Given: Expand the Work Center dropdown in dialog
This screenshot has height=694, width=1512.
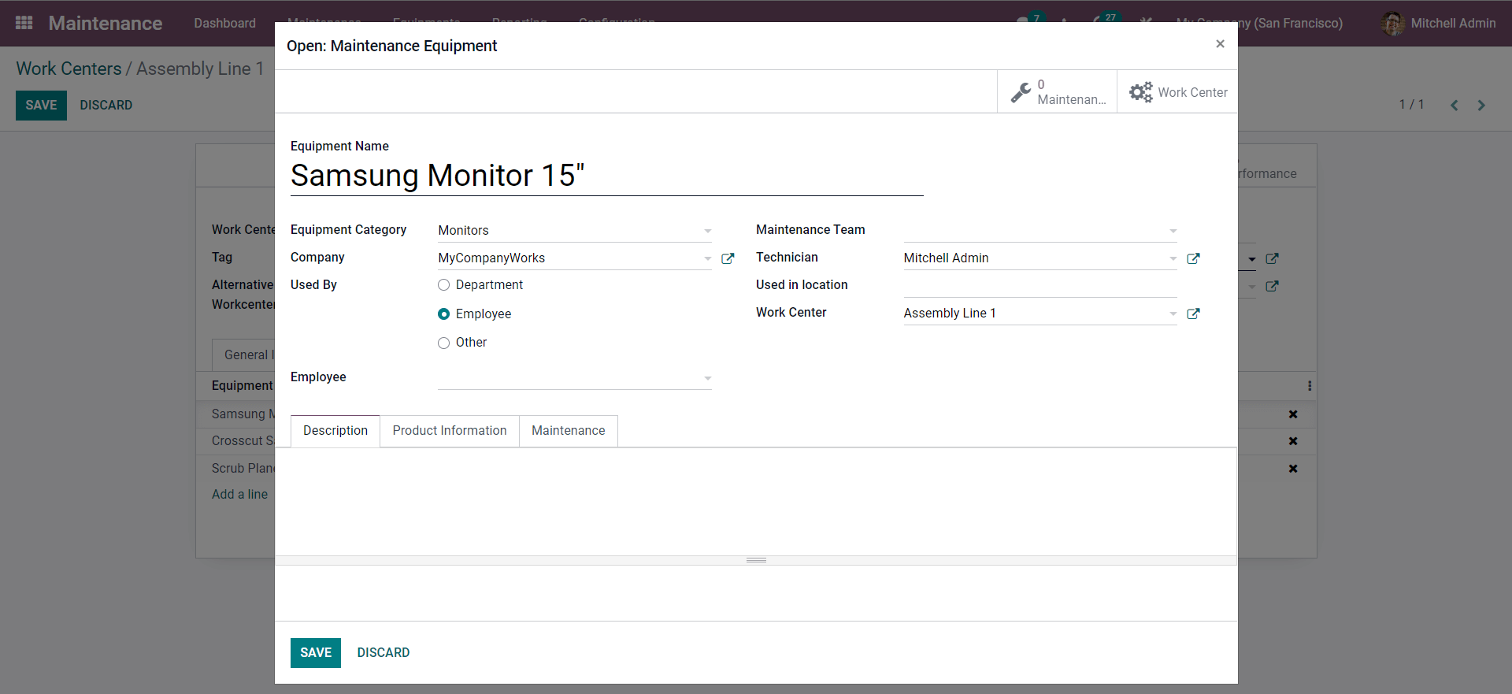Looking at the screenshot, I should coord(1173,314).
